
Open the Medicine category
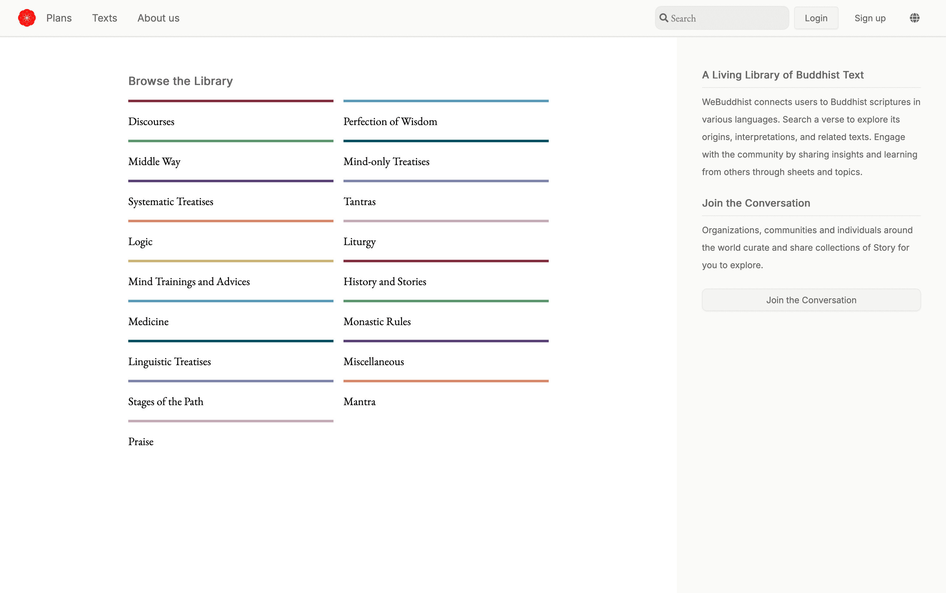[x=148, y=322]
